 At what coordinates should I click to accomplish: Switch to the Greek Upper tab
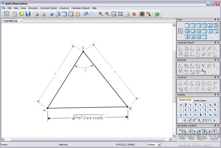click(200, 100)
